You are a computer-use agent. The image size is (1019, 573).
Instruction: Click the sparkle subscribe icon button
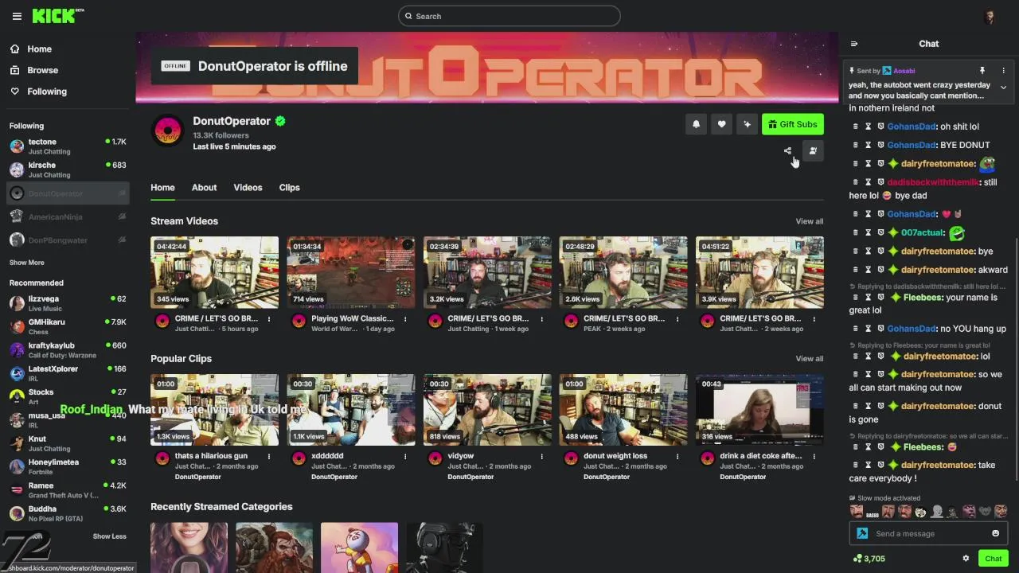click(747, 124)
